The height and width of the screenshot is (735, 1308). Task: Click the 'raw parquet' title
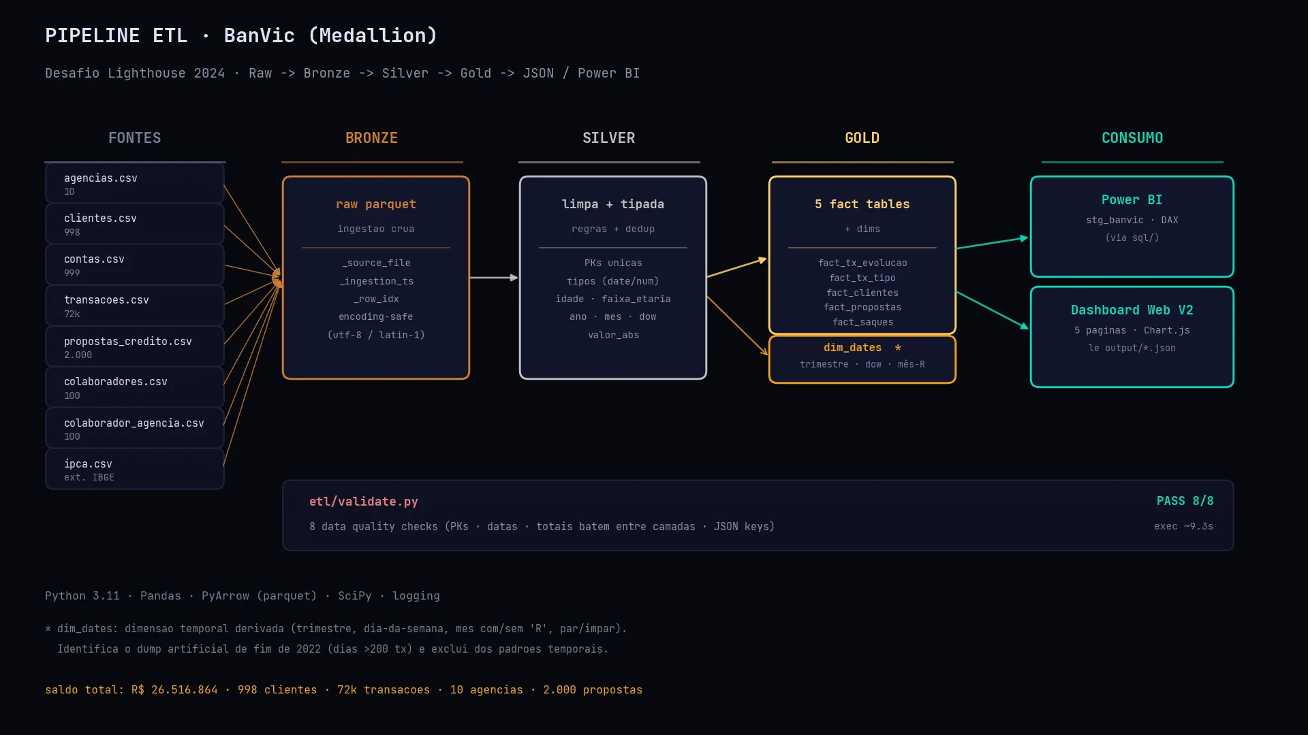click(x=376, y=204)
